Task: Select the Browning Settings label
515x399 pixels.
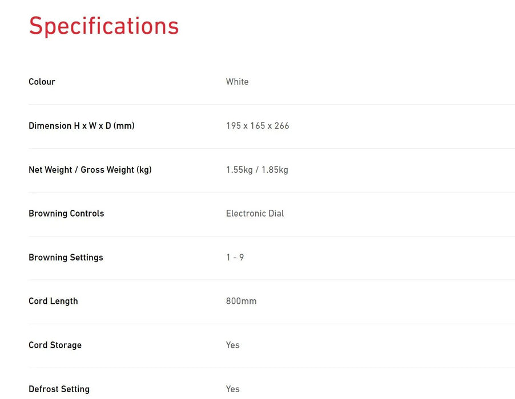Action: pos(66,257)
